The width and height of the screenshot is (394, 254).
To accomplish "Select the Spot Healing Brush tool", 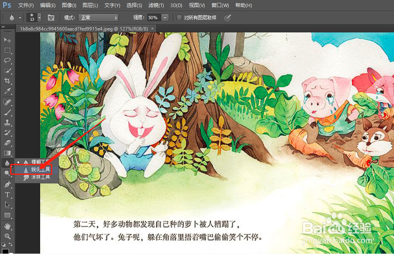I will tap(7, 102).
